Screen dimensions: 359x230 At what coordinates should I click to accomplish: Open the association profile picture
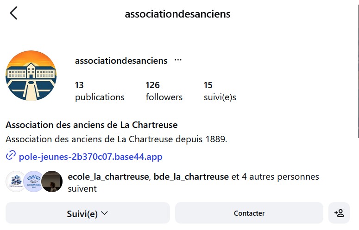click(x=31, y=76)
